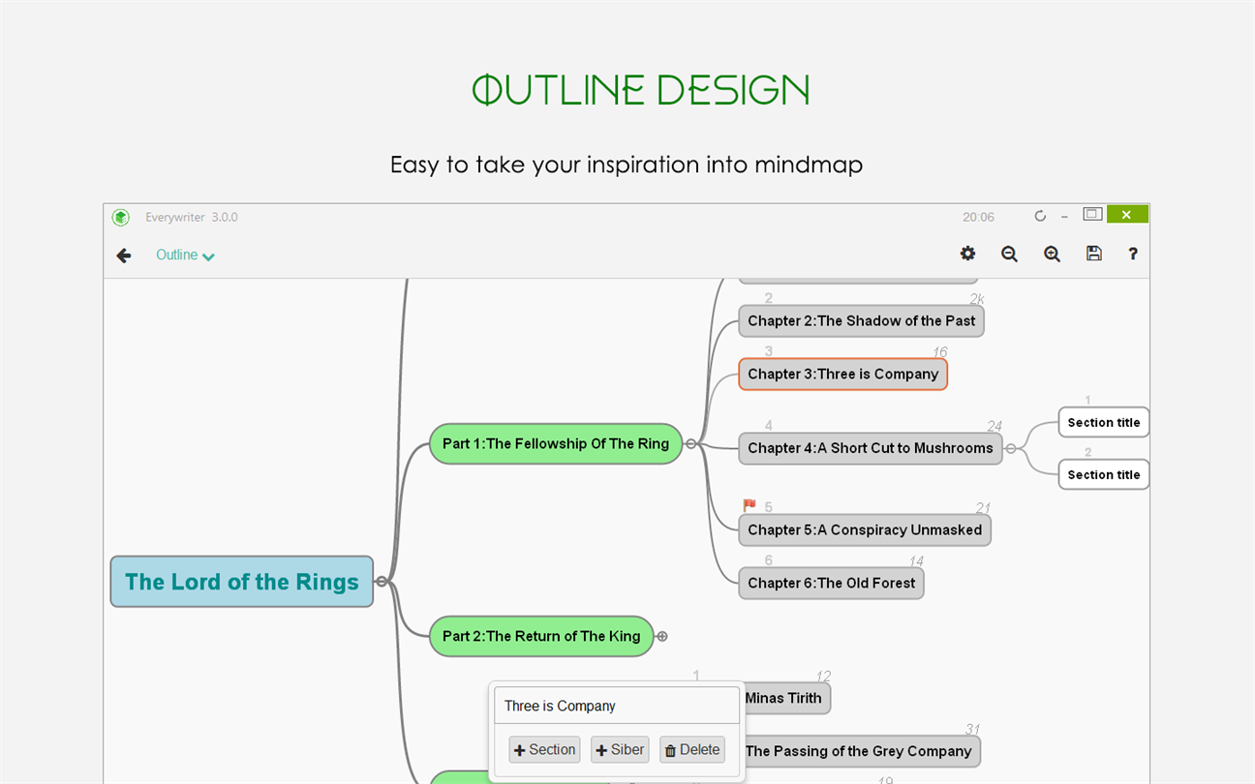Maximize the Everywriter window
The width and height of the screenshot is (1255, 784).
coord(1092,214)
